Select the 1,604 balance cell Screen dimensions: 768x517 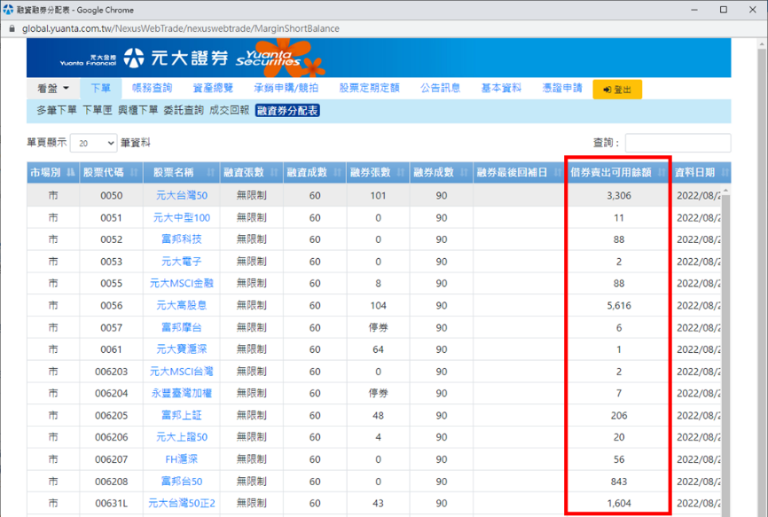619,503
